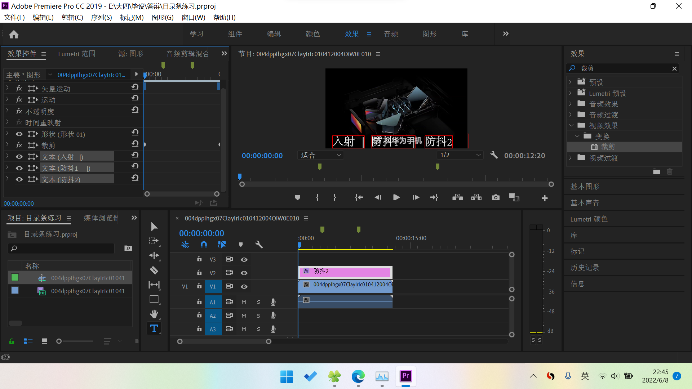Clear the 裁剪 effects search field
Viewport: 692px width, 389px height.
point(674,68)
